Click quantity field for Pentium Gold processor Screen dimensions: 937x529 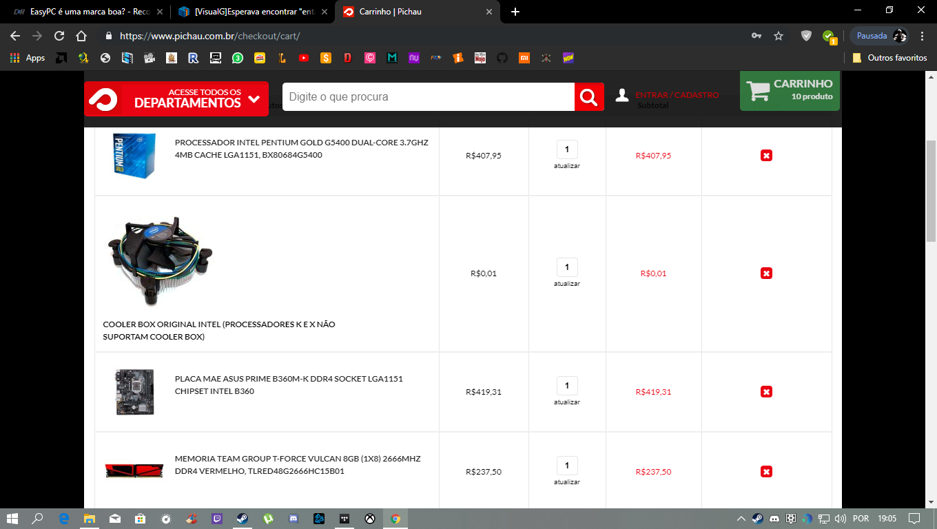coord(567,149)
